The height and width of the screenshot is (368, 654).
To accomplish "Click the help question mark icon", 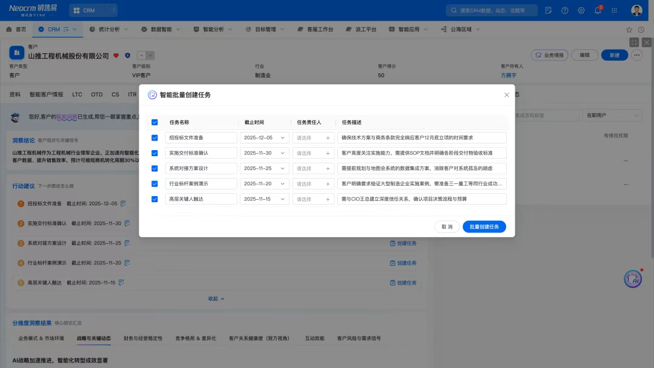I will (x=565, y=10).
